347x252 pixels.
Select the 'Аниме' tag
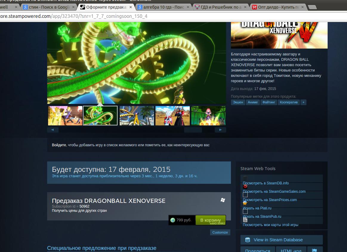(x=253, y=102)
